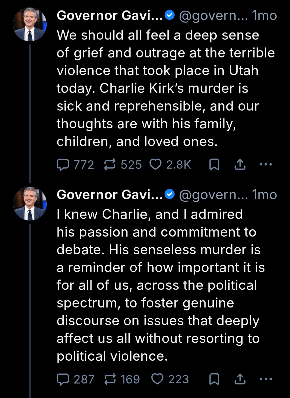Bookmark the second post about political discourse
This screenshot has width=290, height=398.
coord(214,379)
